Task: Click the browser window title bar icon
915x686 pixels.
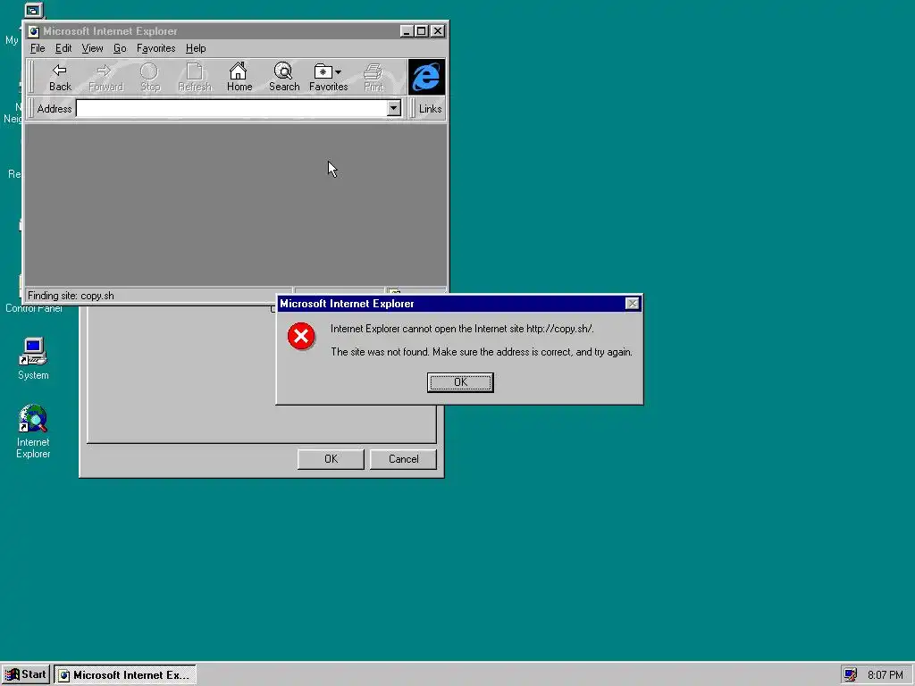Action: pyautogui.click(x=34, y=31)
